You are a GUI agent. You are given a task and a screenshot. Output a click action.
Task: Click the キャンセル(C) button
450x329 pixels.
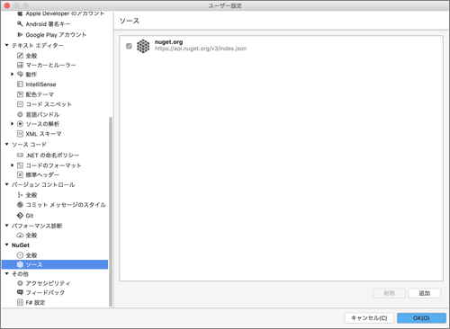[369, 318]
